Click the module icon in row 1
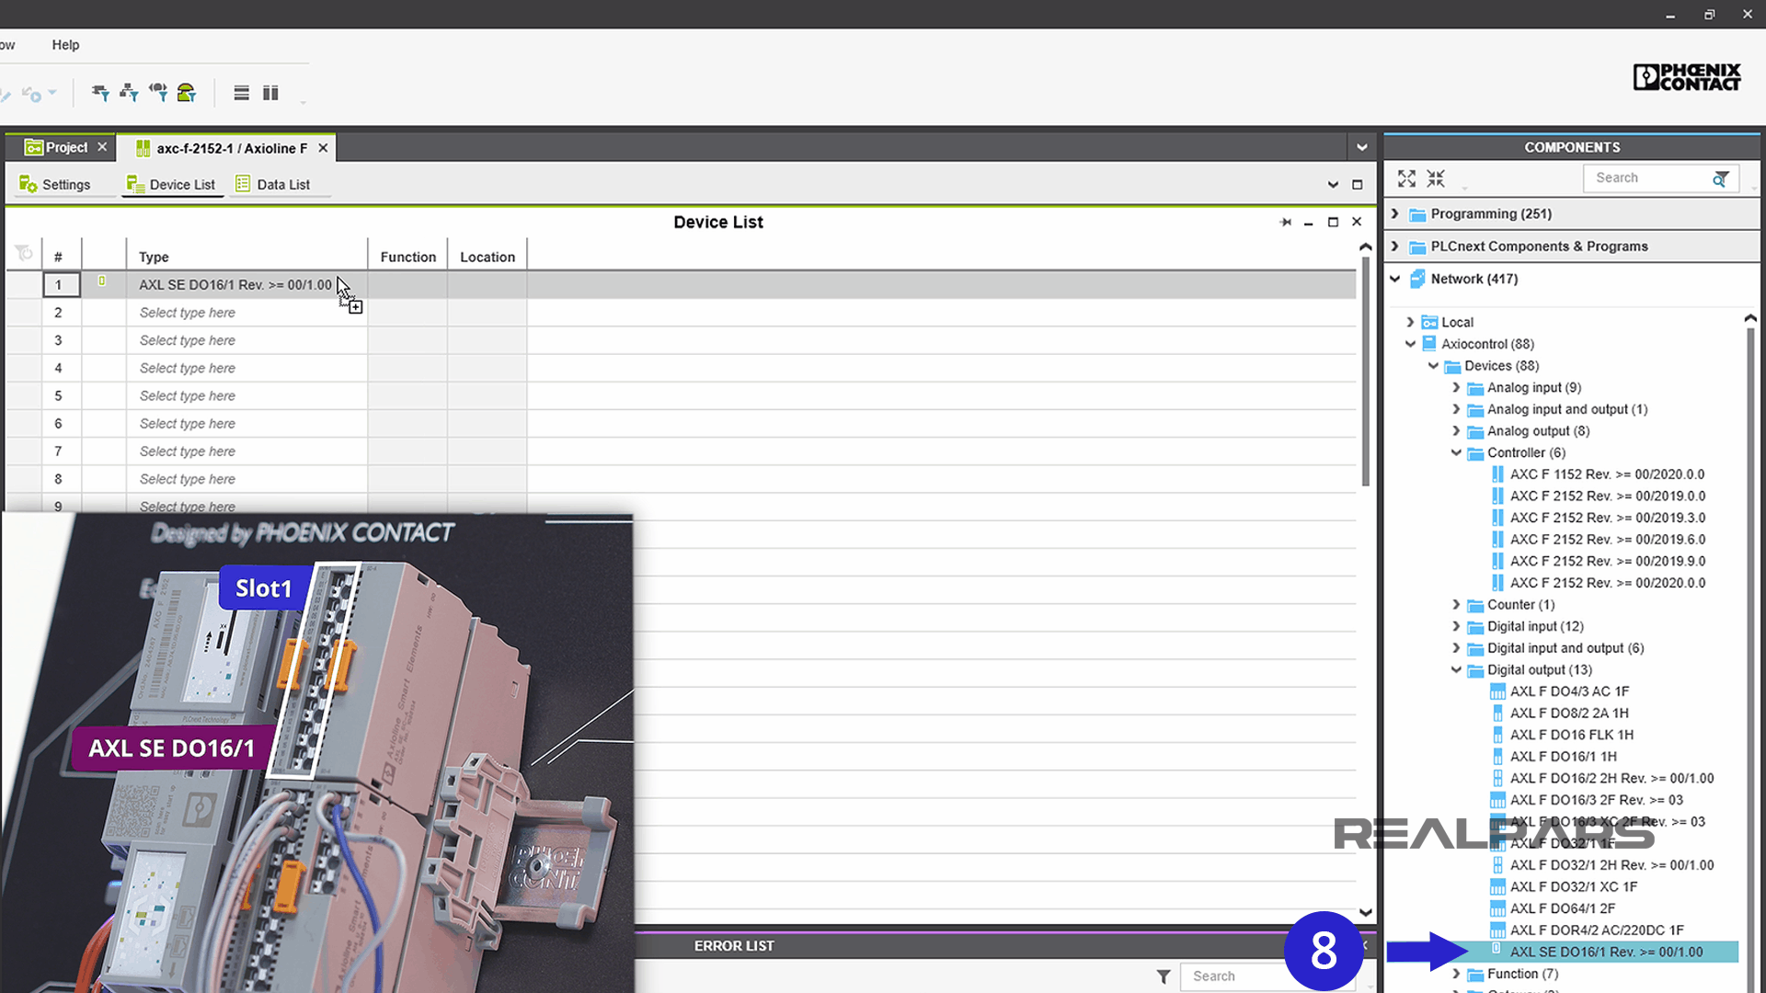Viewport: 1766px width, 993px height. [x=102, y=281]
